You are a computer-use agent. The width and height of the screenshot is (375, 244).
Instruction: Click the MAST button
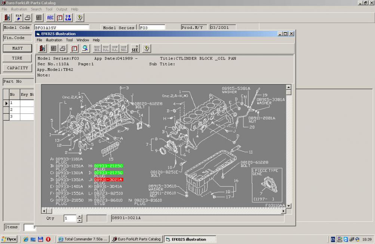18,48
